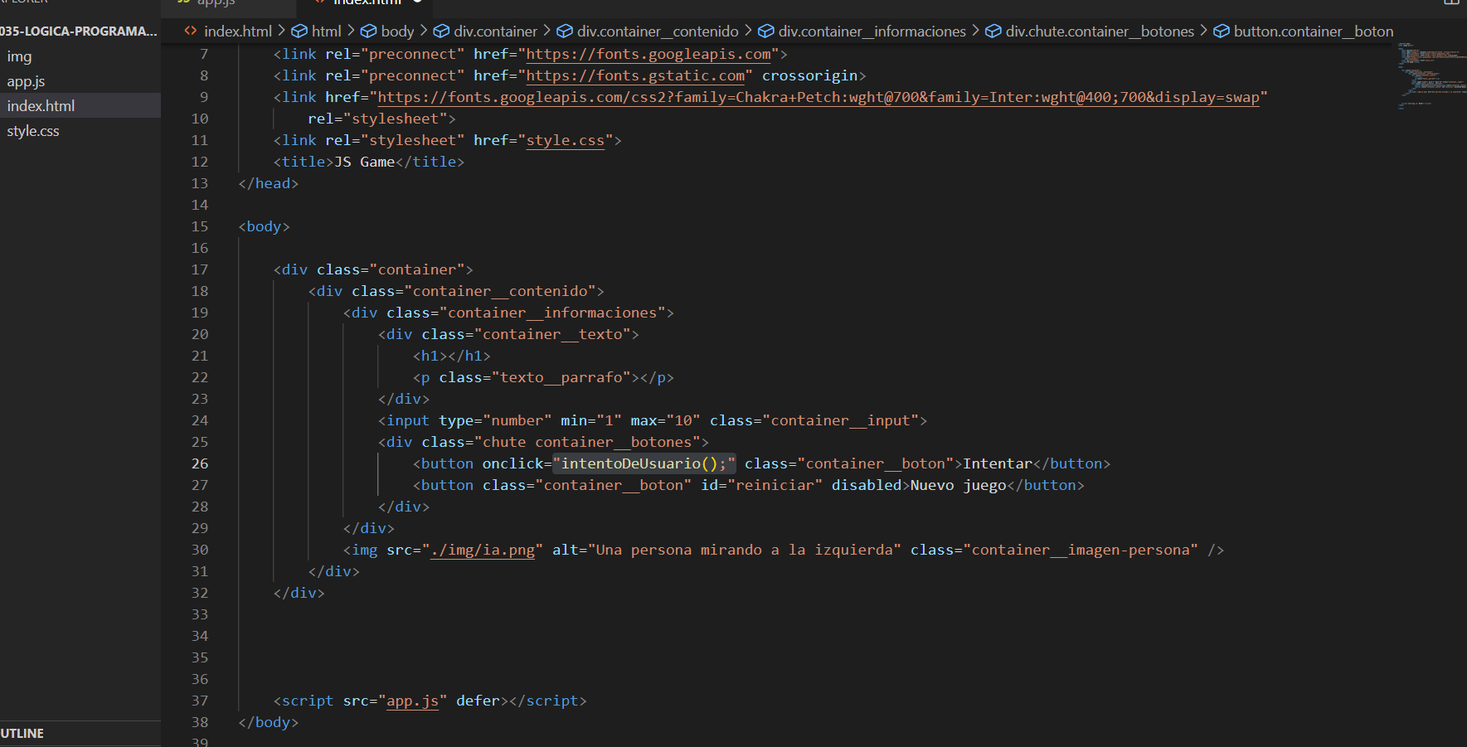Image resolution: width=1467 pixels, height=747 pixels.
Task: Select the div.container__contenido breadcrumb
Action: pyautogui.click(x=658, y=31)
